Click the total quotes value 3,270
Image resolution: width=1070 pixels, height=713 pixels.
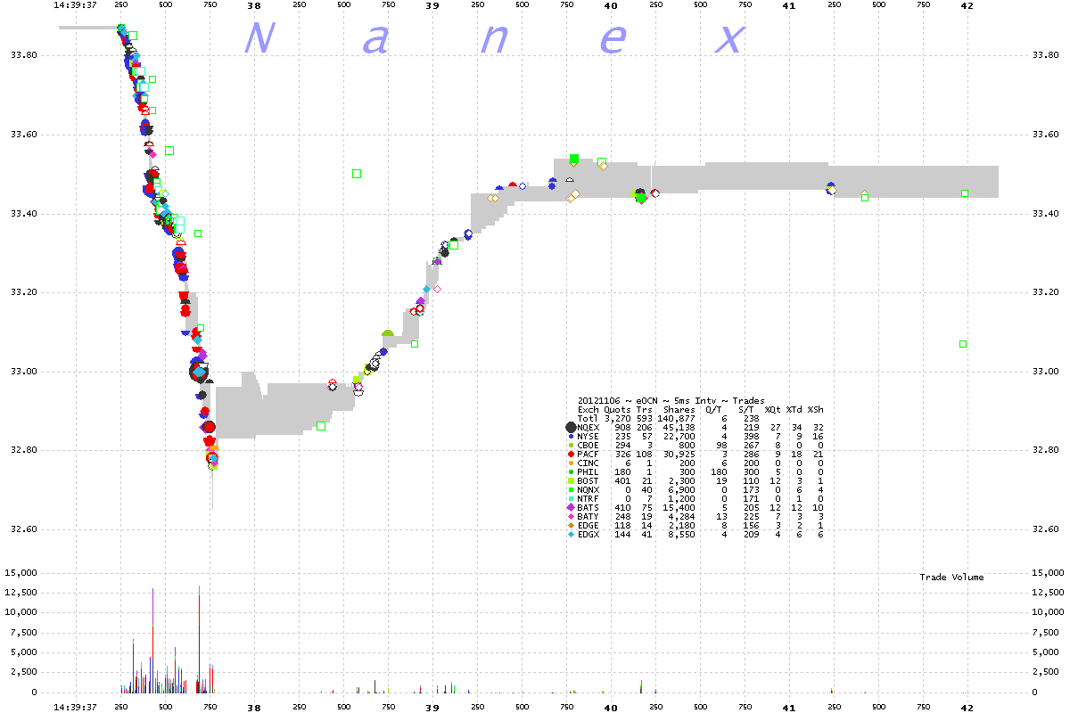click(x=618, y=419)
